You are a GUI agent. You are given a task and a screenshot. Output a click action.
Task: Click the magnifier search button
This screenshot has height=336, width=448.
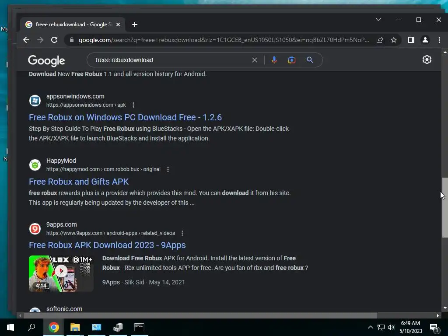(x=310, y=60)
